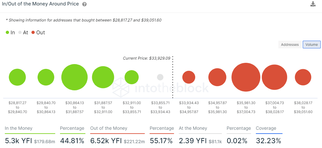Image resolution: width=322 pixels, height=148 pixels.
Task: Click the small red bubble, $33,934.43 range
Action: pyautogui.click(x=189, y=77)
